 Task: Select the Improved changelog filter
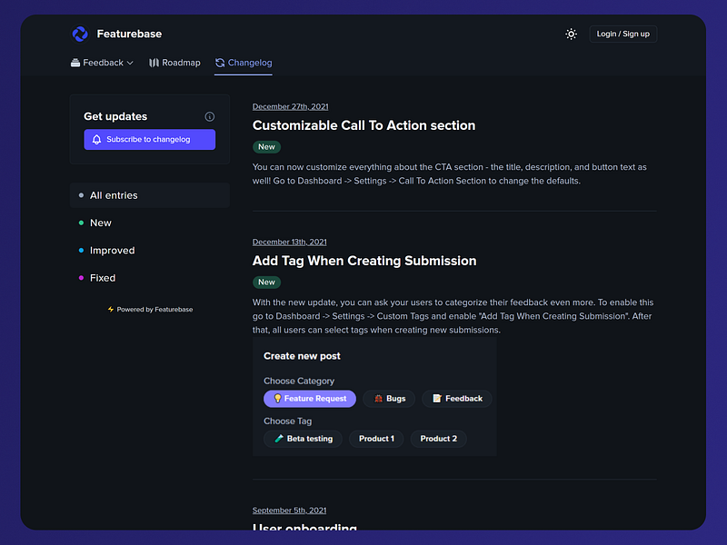coord(112,250)
